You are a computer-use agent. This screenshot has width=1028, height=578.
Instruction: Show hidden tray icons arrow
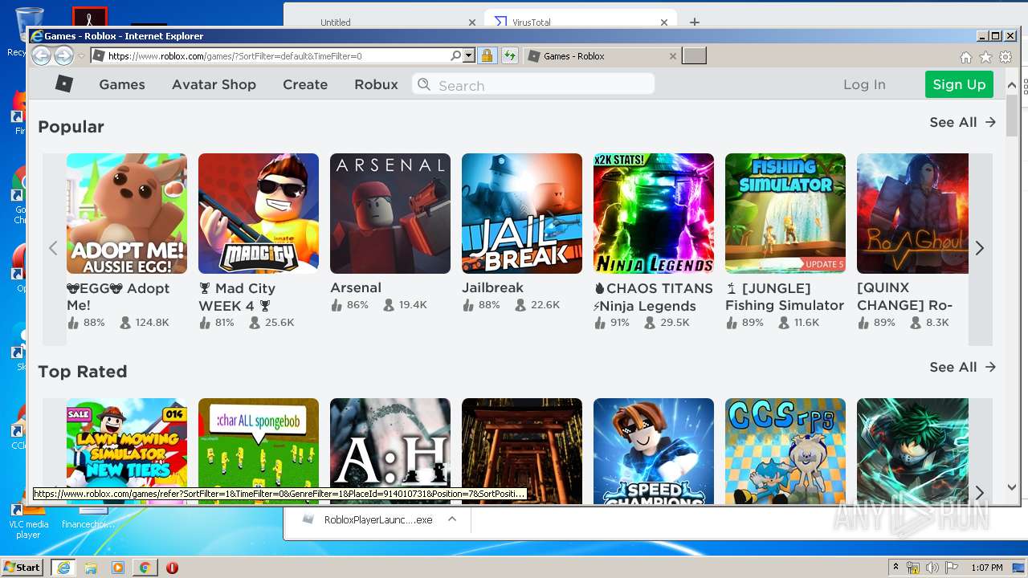tap(895, 567)
